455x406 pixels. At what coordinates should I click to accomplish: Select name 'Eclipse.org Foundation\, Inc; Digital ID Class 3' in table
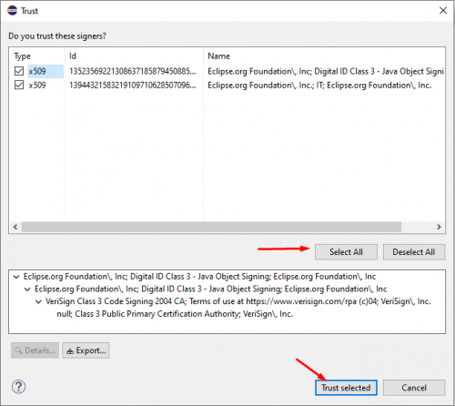click(x=326, y=71)
